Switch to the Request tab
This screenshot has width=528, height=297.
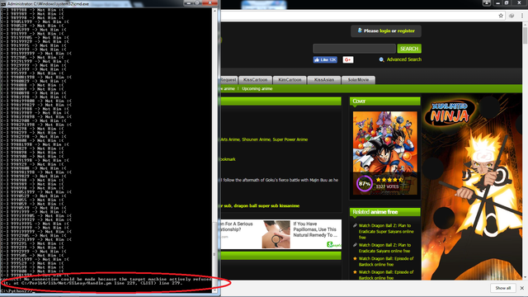tap(229, 80)
